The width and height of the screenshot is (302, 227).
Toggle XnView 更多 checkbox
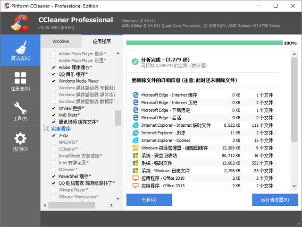coord(53,108)
